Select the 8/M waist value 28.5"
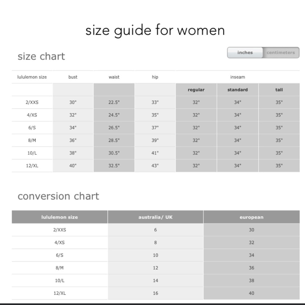The image size is (305, 305). click(x=114, y=140)
